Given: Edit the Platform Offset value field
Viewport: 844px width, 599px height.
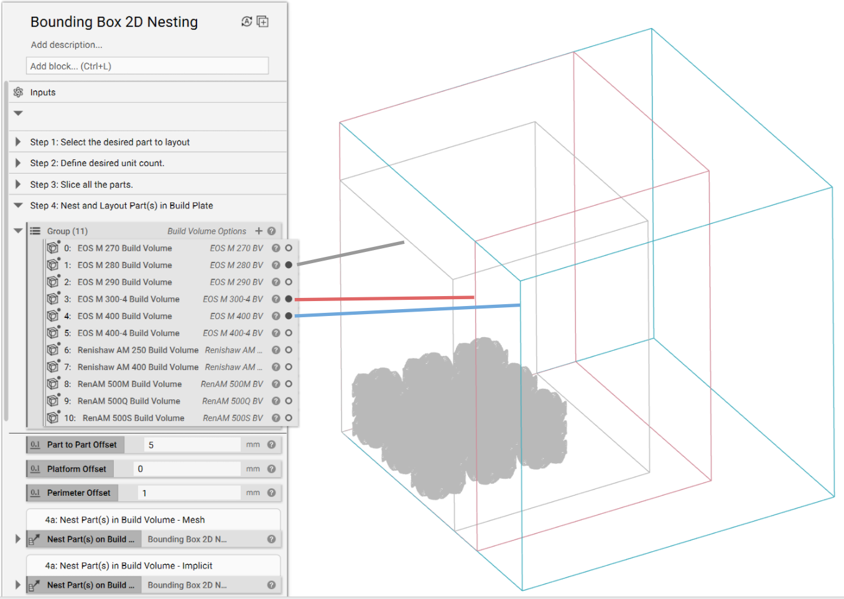Looking at the screenshot, I should pos(187,469).
